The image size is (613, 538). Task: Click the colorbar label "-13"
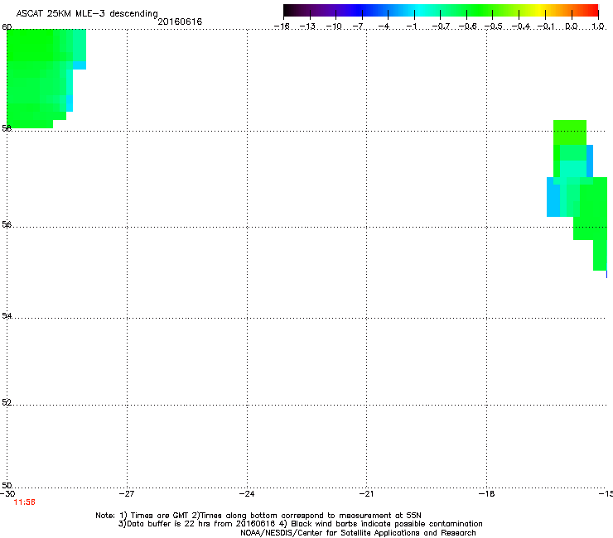tap(307, 26)
